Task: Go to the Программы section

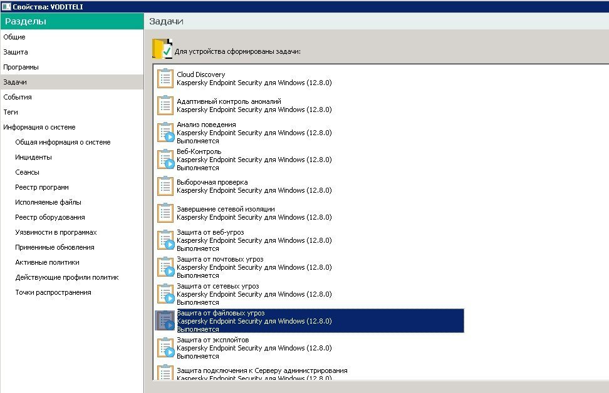Action: (72, 67)
